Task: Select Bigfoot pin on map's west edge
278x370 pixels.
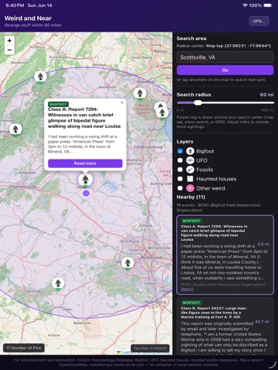Action: 15,129
